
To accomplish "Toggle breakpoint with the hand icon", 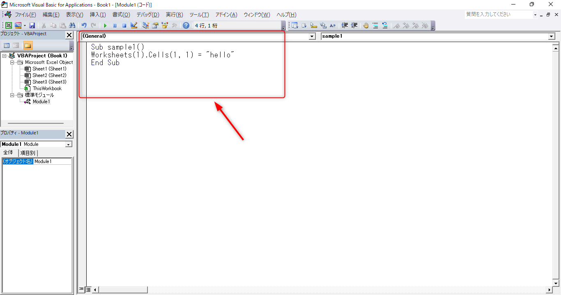I will coord(366,25).
